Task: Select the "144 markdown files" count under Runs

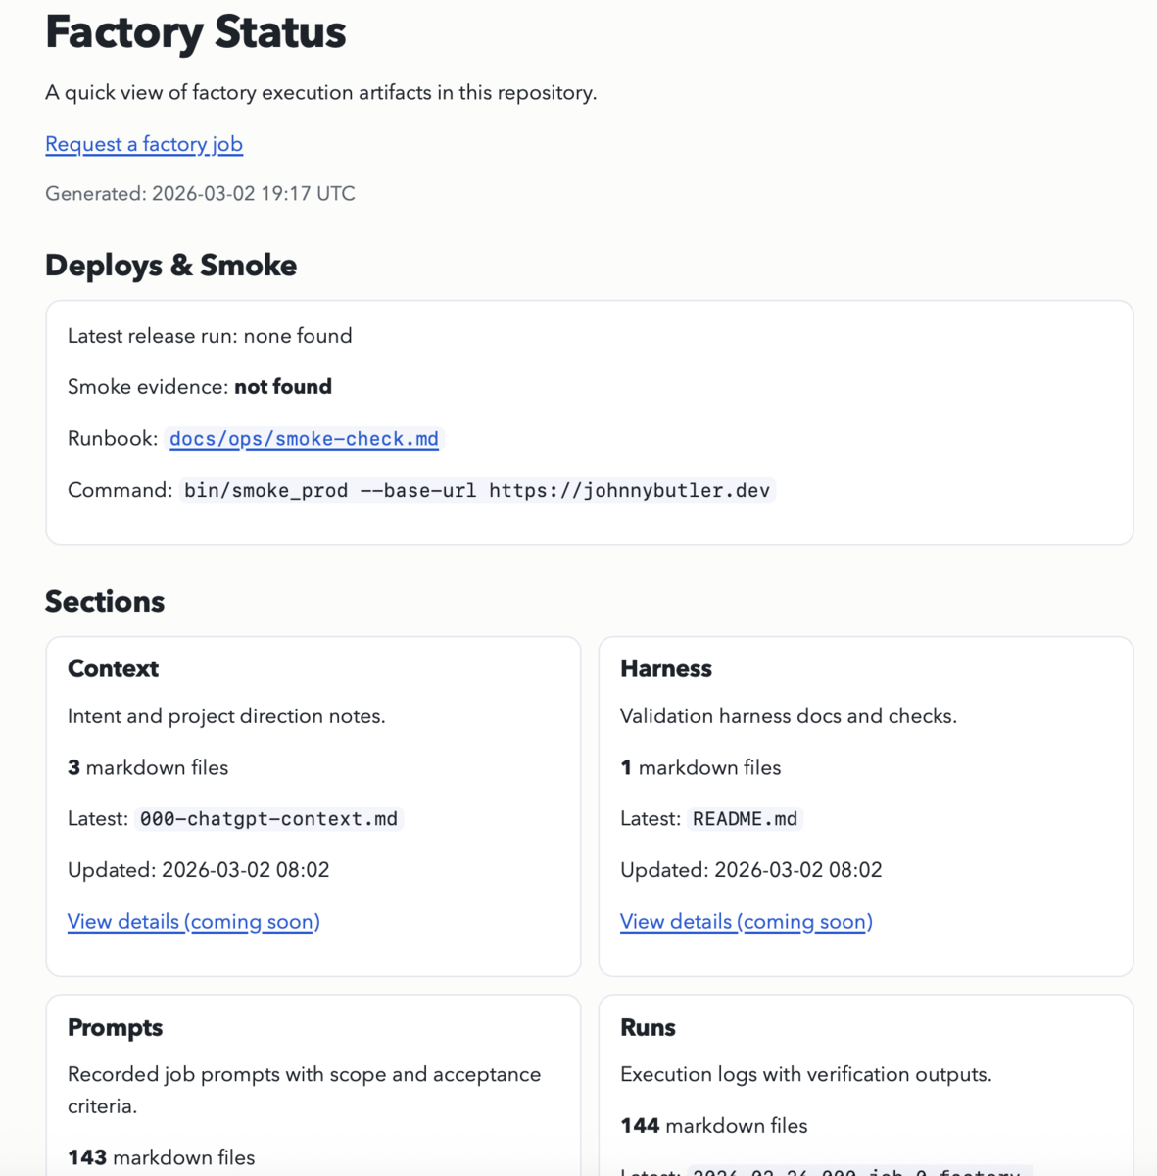Action: pos(713,1125)
